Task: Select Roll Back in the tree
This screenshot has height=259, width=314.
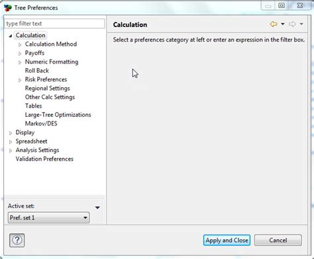Action: pos(37,71)
